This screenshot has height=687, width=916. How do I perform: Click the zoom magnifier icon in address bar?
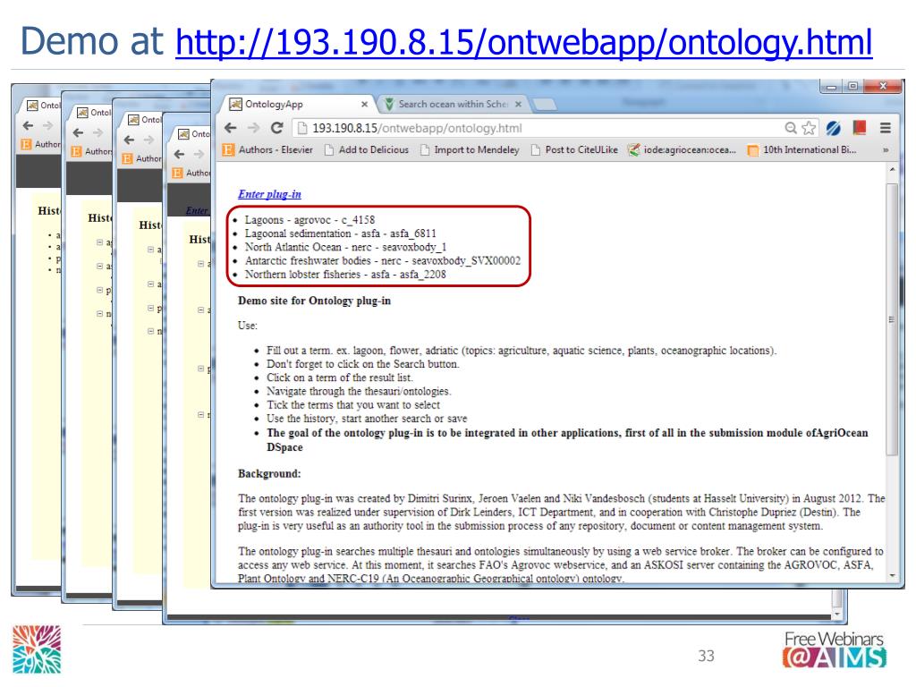point(791,128)
